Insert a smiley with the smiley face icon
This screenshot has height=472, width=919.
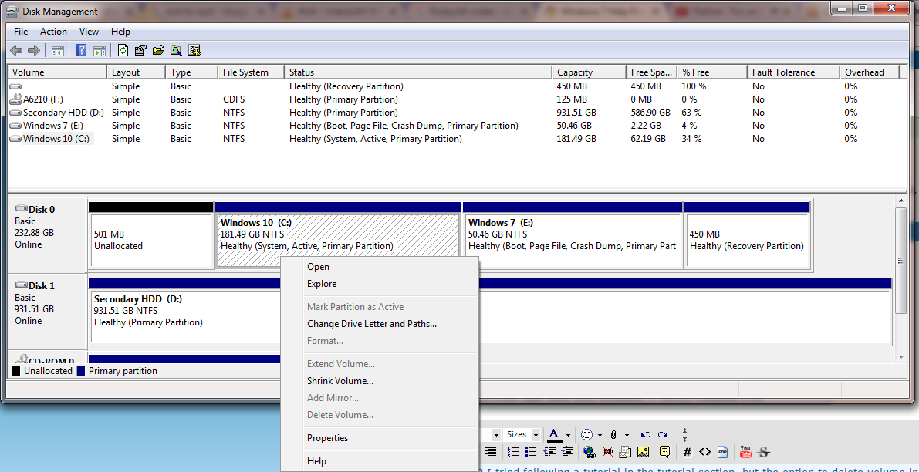(586, 434)
